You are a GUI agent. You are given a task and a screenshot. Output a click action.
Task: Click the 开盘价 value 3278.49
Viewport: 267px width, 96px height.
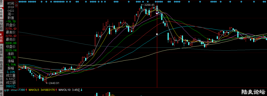tap(11, 29)
